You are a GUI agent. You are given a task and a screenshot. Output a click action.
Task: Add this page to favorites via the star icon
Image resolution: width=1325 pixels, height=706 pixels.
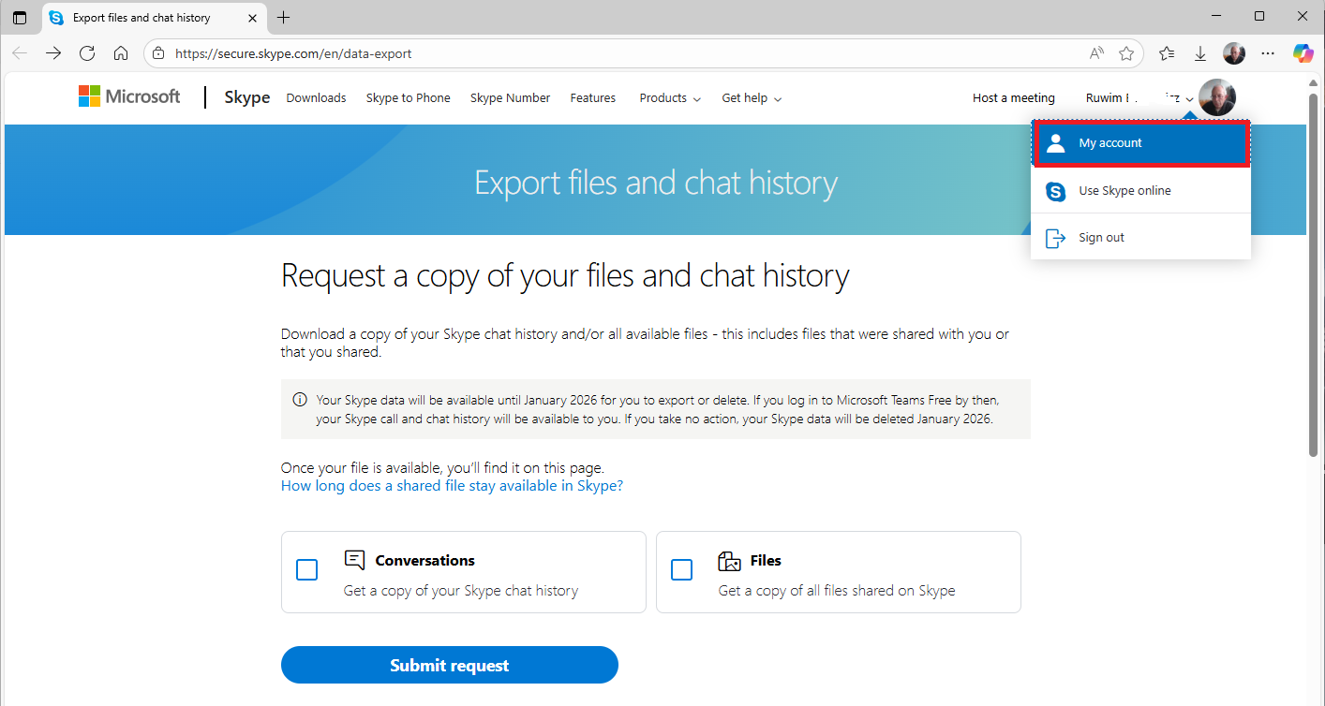point(1126,53)
